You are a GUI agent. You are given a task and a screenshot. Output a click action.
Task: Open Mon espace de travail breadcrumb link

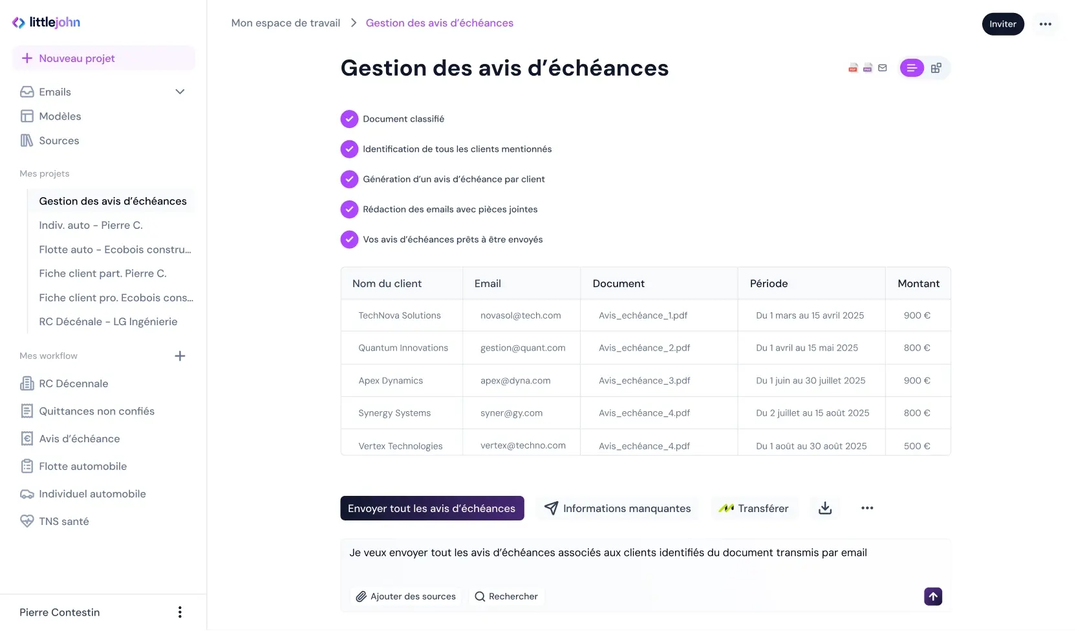[x=285, y=23]
